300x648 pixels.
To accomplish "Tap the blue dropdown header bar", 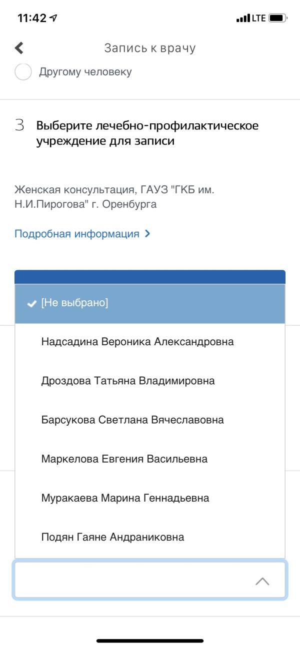I will tap(150, 277).
